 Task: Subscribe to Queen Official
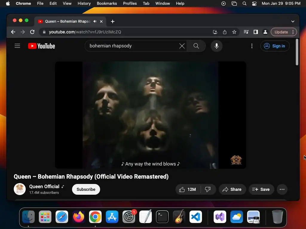[86, 189]
